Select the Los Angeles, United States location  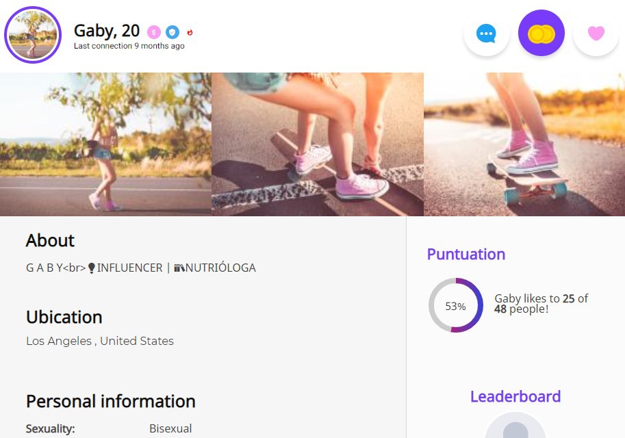(x=100, y=341)
